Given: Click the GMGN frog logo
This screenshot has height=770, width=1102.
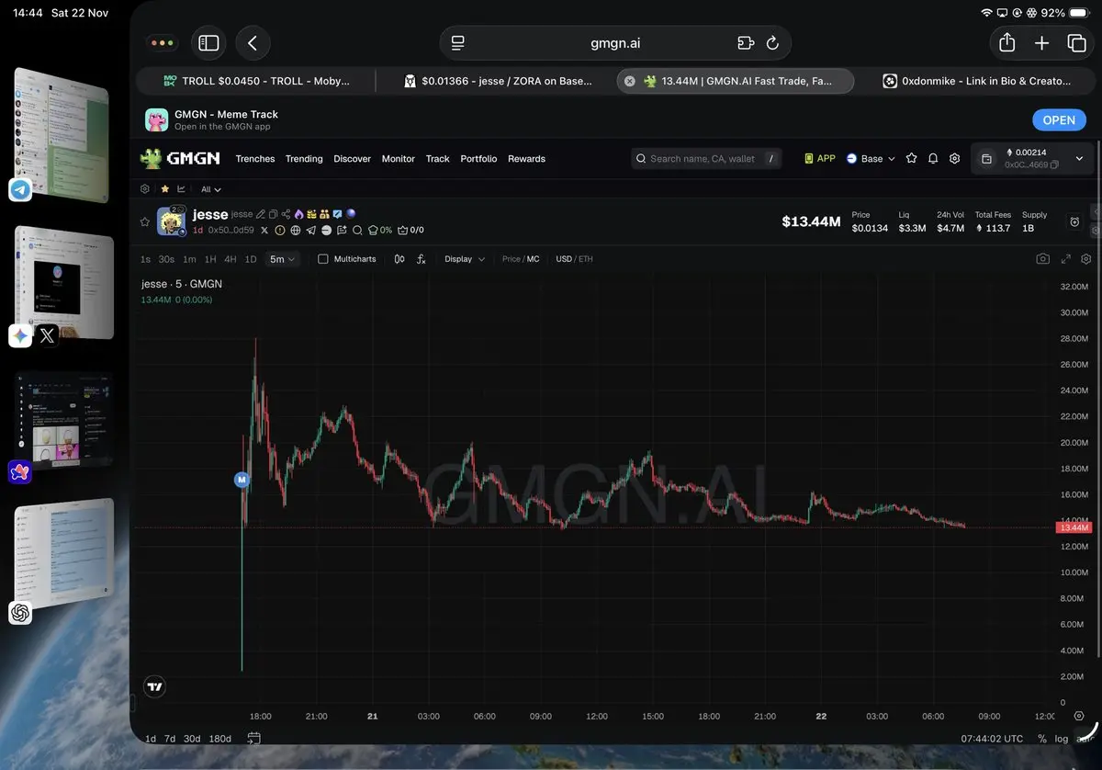Looking at the screenshot, I should pos(180,159).
